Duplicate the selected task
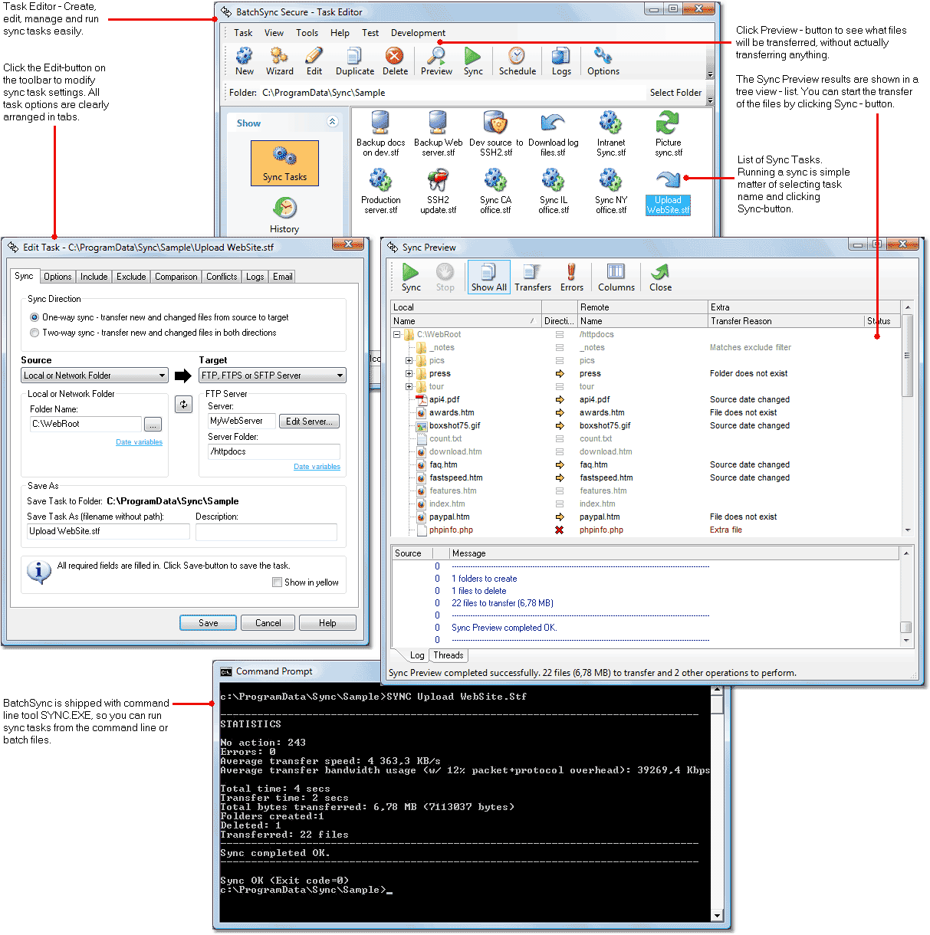Viewport: 930px width, 935px height. tap(354, 61)
